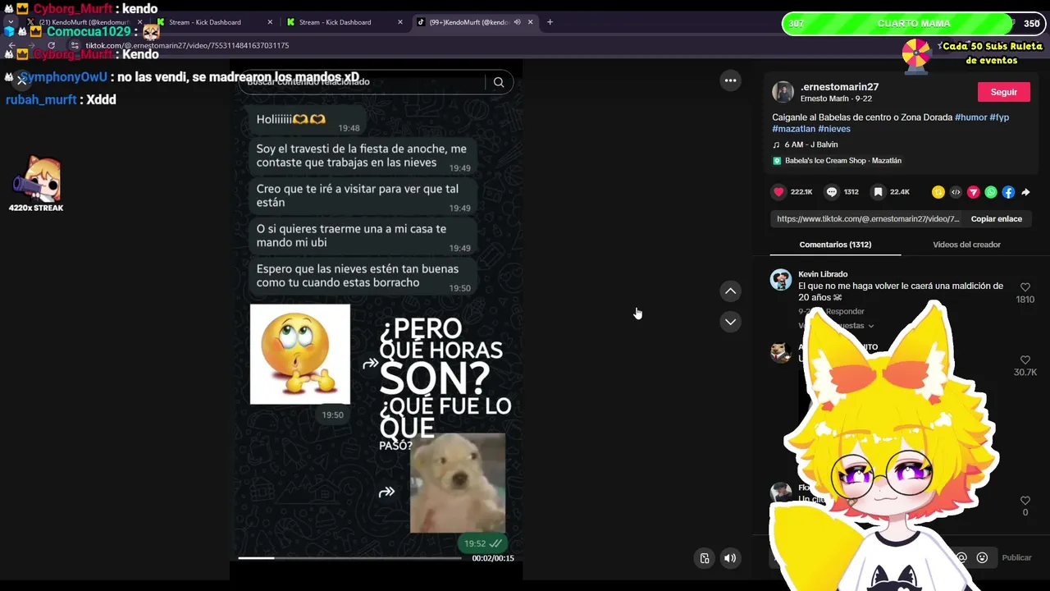1050x591 pixels.
Task: Go to next video with down arrow
Action: tap(730, 322)
